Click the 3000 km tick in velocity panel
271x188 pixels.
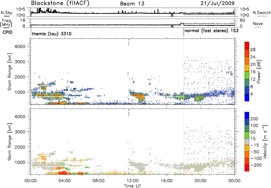click(x=20, y=132)
